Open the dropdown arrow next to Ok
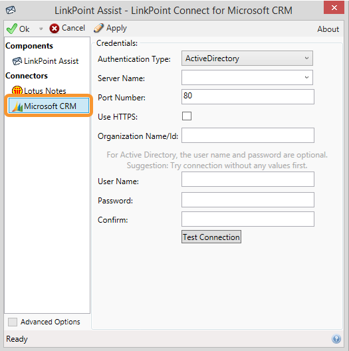Image resolution: width=349 pixels, height=351 pixels. tap(41, 29)
